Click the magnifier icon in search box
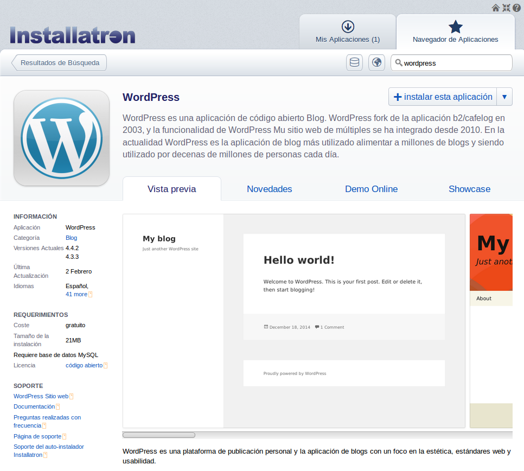The image size is (524, 471). click(398, 62)
